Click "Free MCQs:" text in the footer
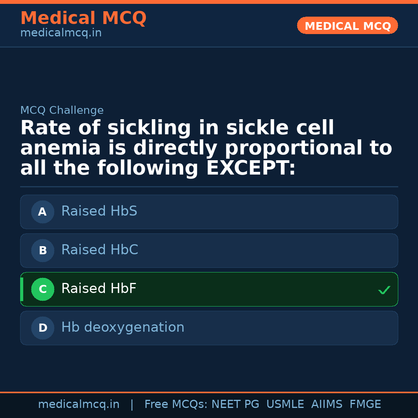 coord(176,404)
